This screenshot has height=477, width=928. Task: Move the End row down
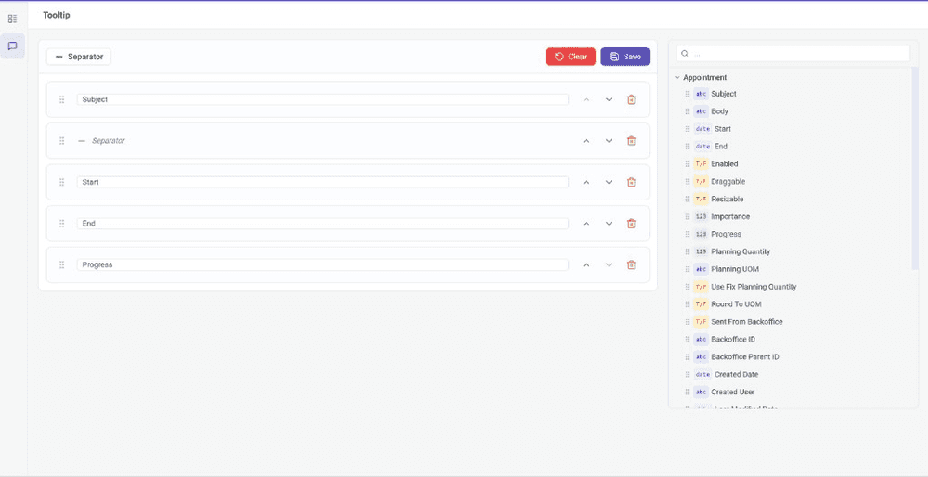tap(609, 224)
